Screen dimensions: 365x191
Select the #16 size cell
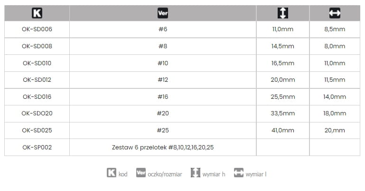tap(163, 96)
